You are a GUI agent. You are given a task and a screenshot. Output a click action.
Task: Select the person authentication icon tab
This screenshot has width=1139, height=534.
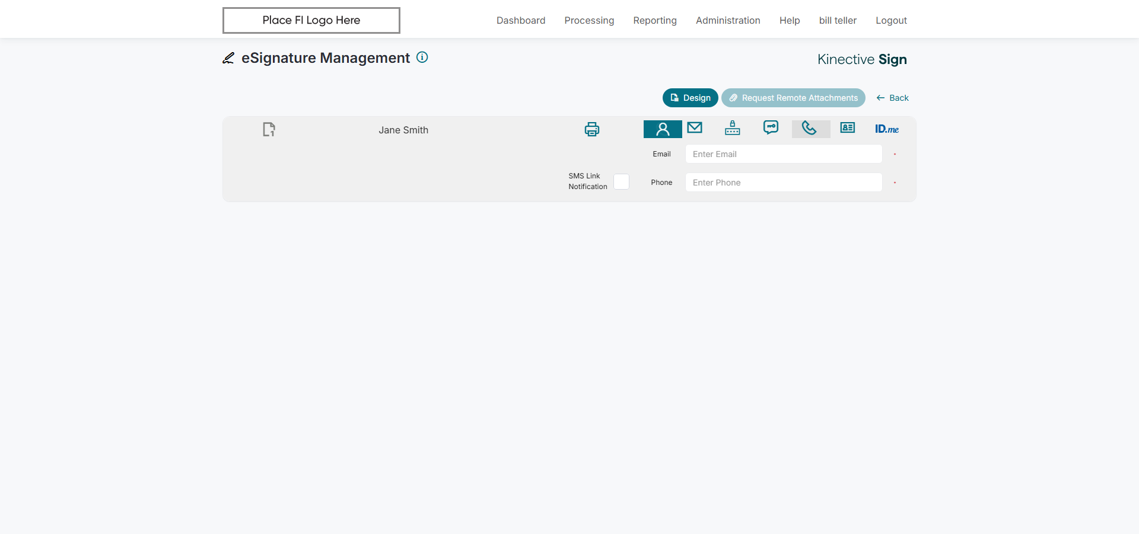pyautogui.click(x=663, y=129)
